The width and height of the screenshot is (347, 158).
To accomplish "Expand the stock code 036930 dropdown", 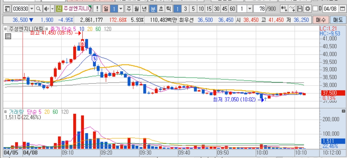I will pos(32,9).
